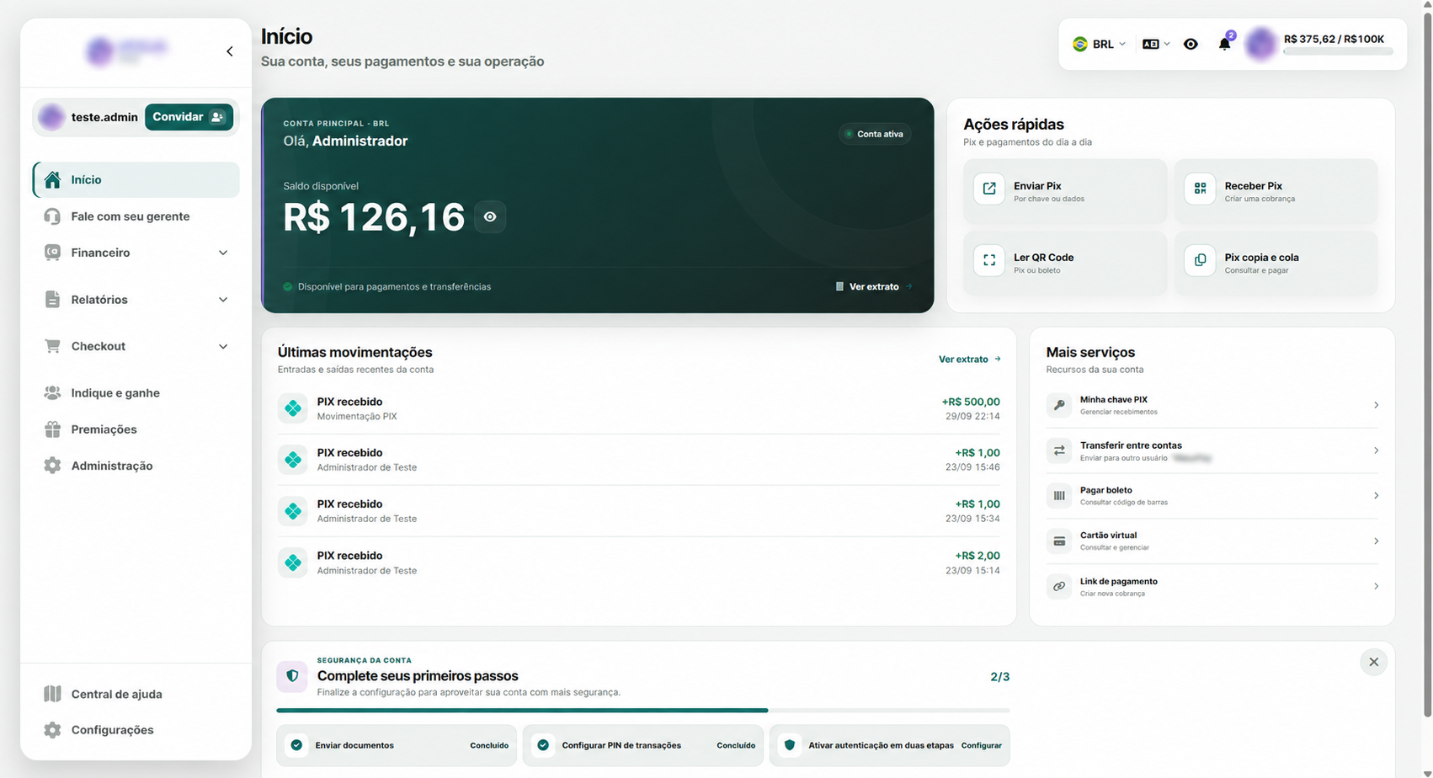Screen dimensions: 1433x778
Task: Click the Conta ativa status badge
Action: point(875,134)
